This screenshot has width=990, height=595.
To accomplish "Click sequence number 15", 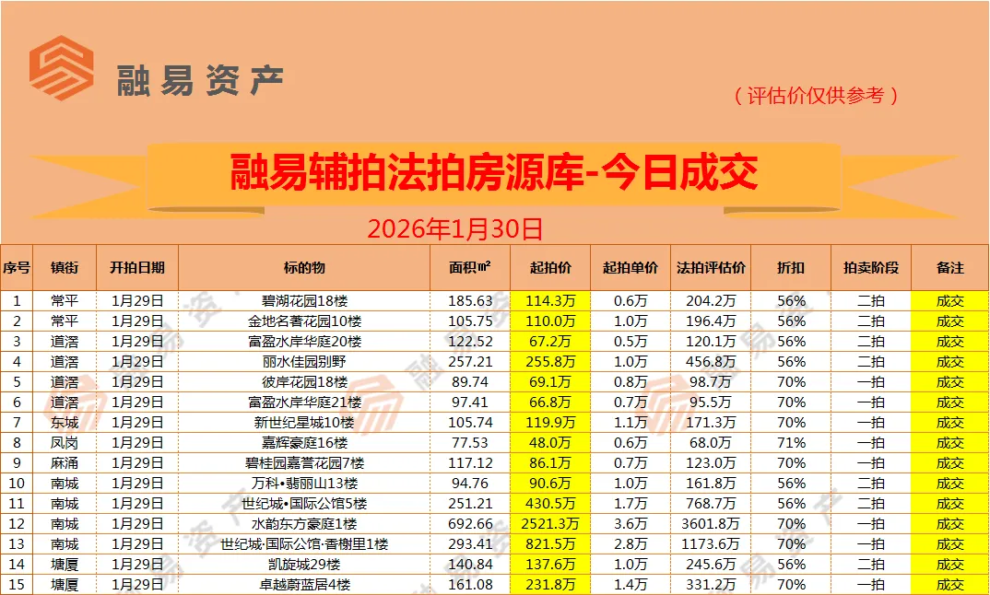I will point(17,585).
